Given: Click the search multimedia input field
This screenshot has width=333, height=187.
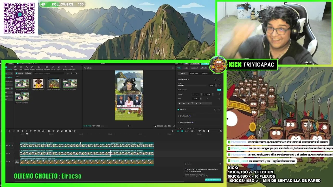Looking at the screenshot, I should click(x=48, y=73).
